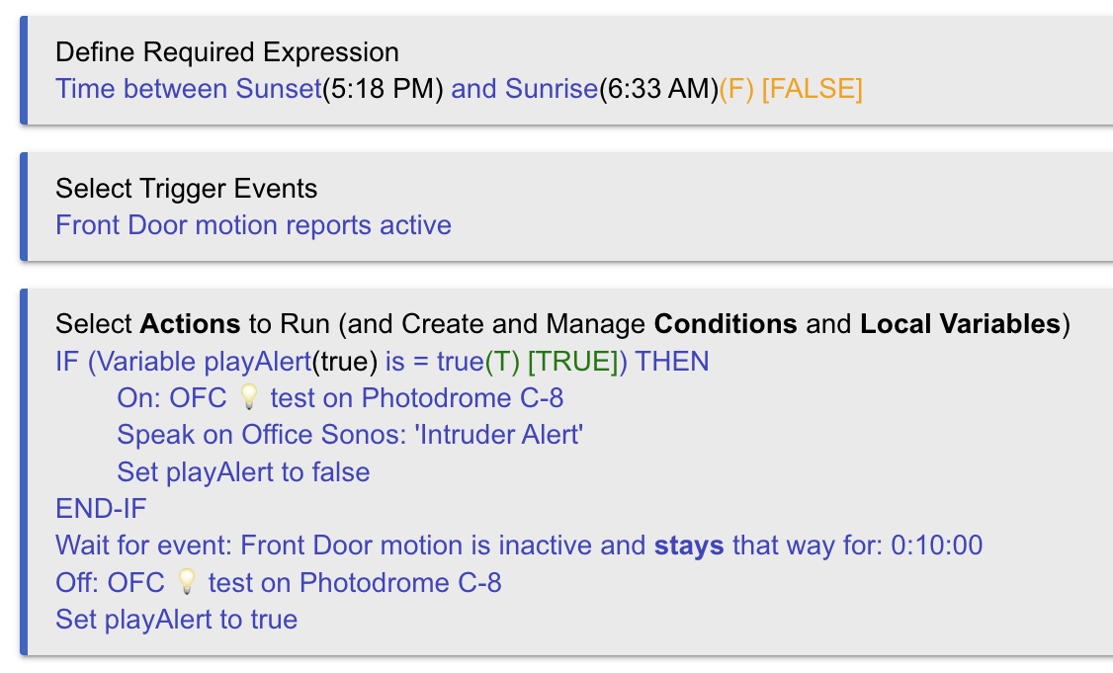Image resolution: width=1113 pixels, height=673 pixels.
Task: Click the green [TRUE] condition result
Action: pos(573,362)
